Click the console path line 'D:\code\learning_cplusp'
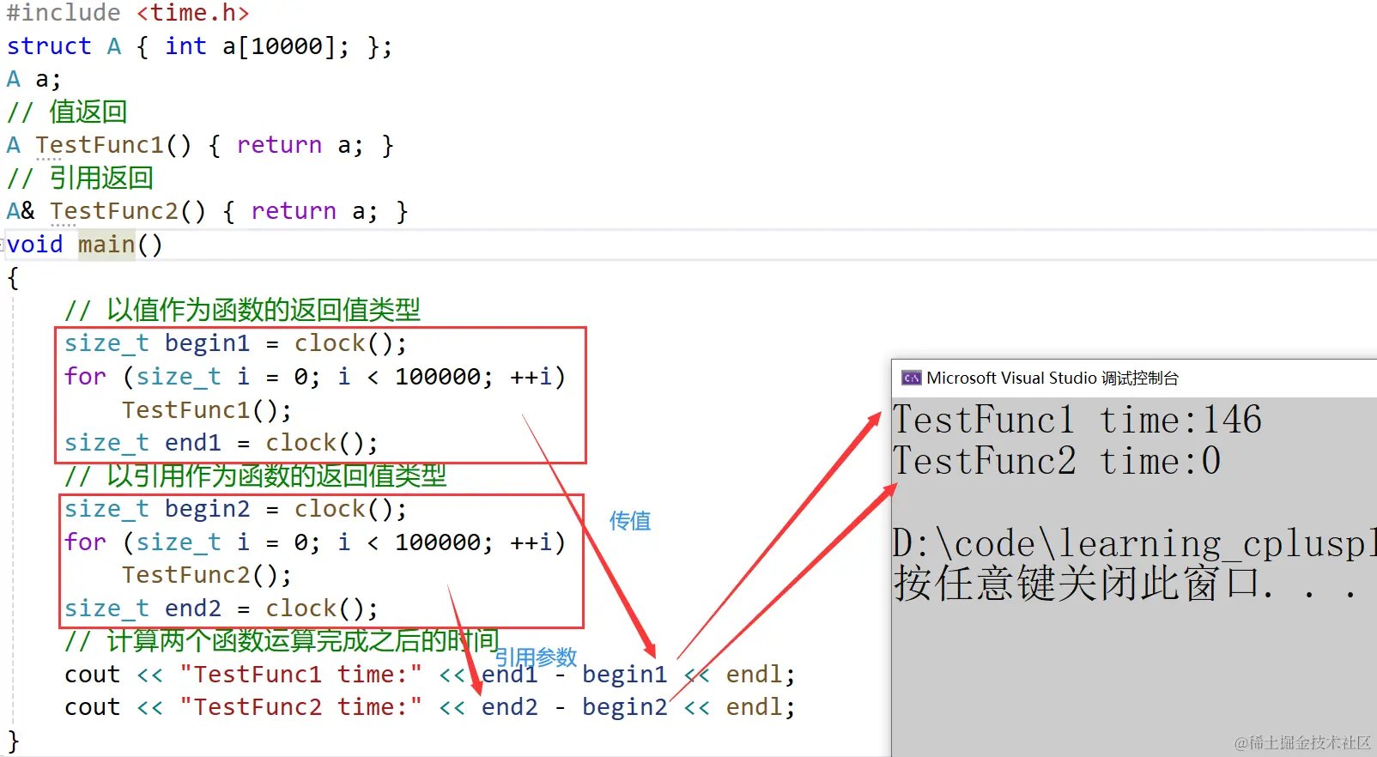The height and width of the screenshot is (757, 1377). click(x=1134, y=543)
